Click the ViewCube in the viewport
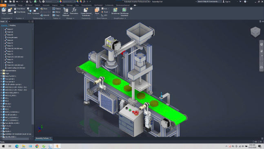 coord(255,32)
